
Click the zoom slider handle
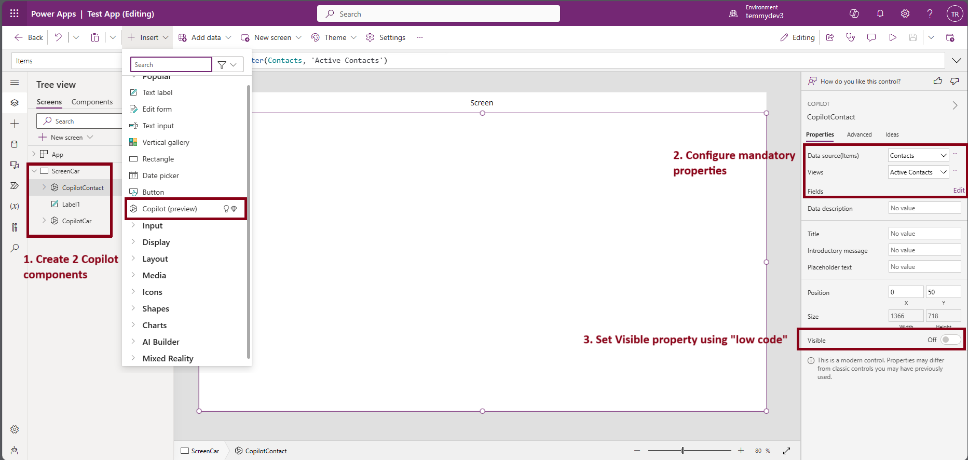(x=683, y=451)
